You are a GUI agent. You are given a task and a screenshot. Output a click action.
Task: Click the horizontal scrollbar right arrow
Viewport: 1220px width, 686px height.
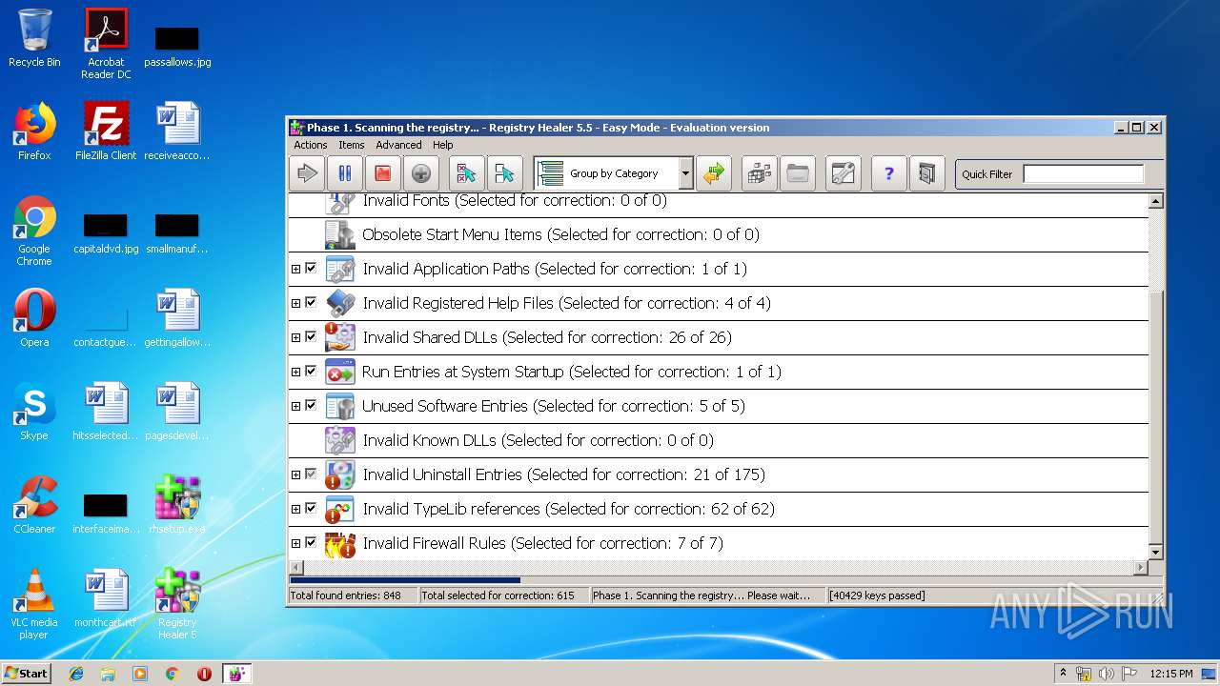tap(1141, 568)
